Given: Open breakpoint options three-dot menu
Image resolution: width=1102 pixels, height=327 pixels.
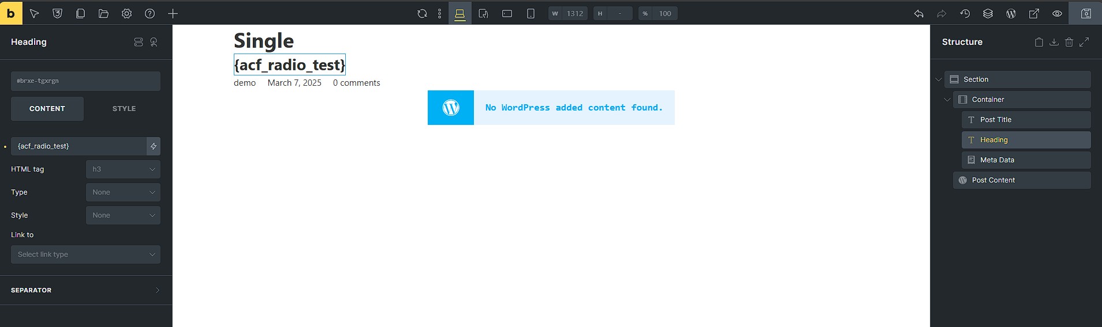Looking at the screenshot, I should click(439, 13).
